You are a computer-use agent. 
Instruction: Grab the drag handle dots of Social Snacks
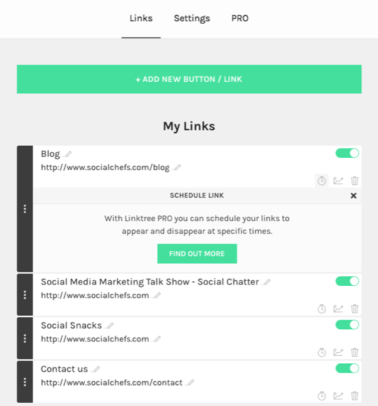pyautogui.click(x=25, y=338)
